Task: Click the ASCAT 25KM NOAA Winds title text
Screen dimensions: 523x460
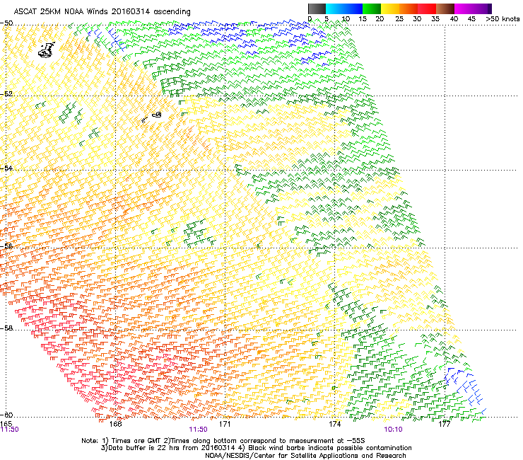Action: tap(102, 12)
